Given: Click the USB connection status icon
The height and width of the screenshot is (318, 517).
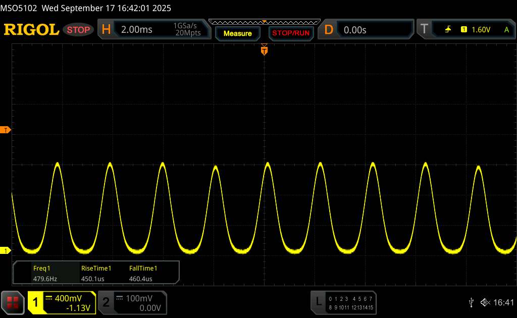Looking at the screenshot, I should (471, 302).
